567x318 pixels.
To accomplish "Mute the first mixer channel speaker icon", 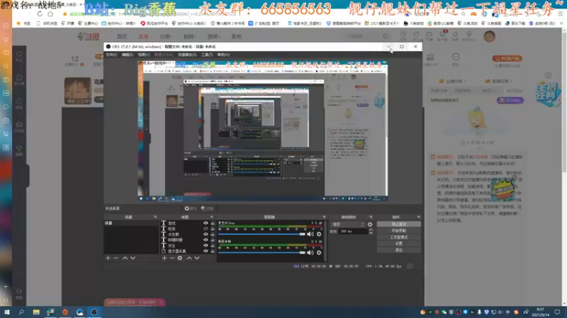I will pyautogui.click(x=310, y=234).
